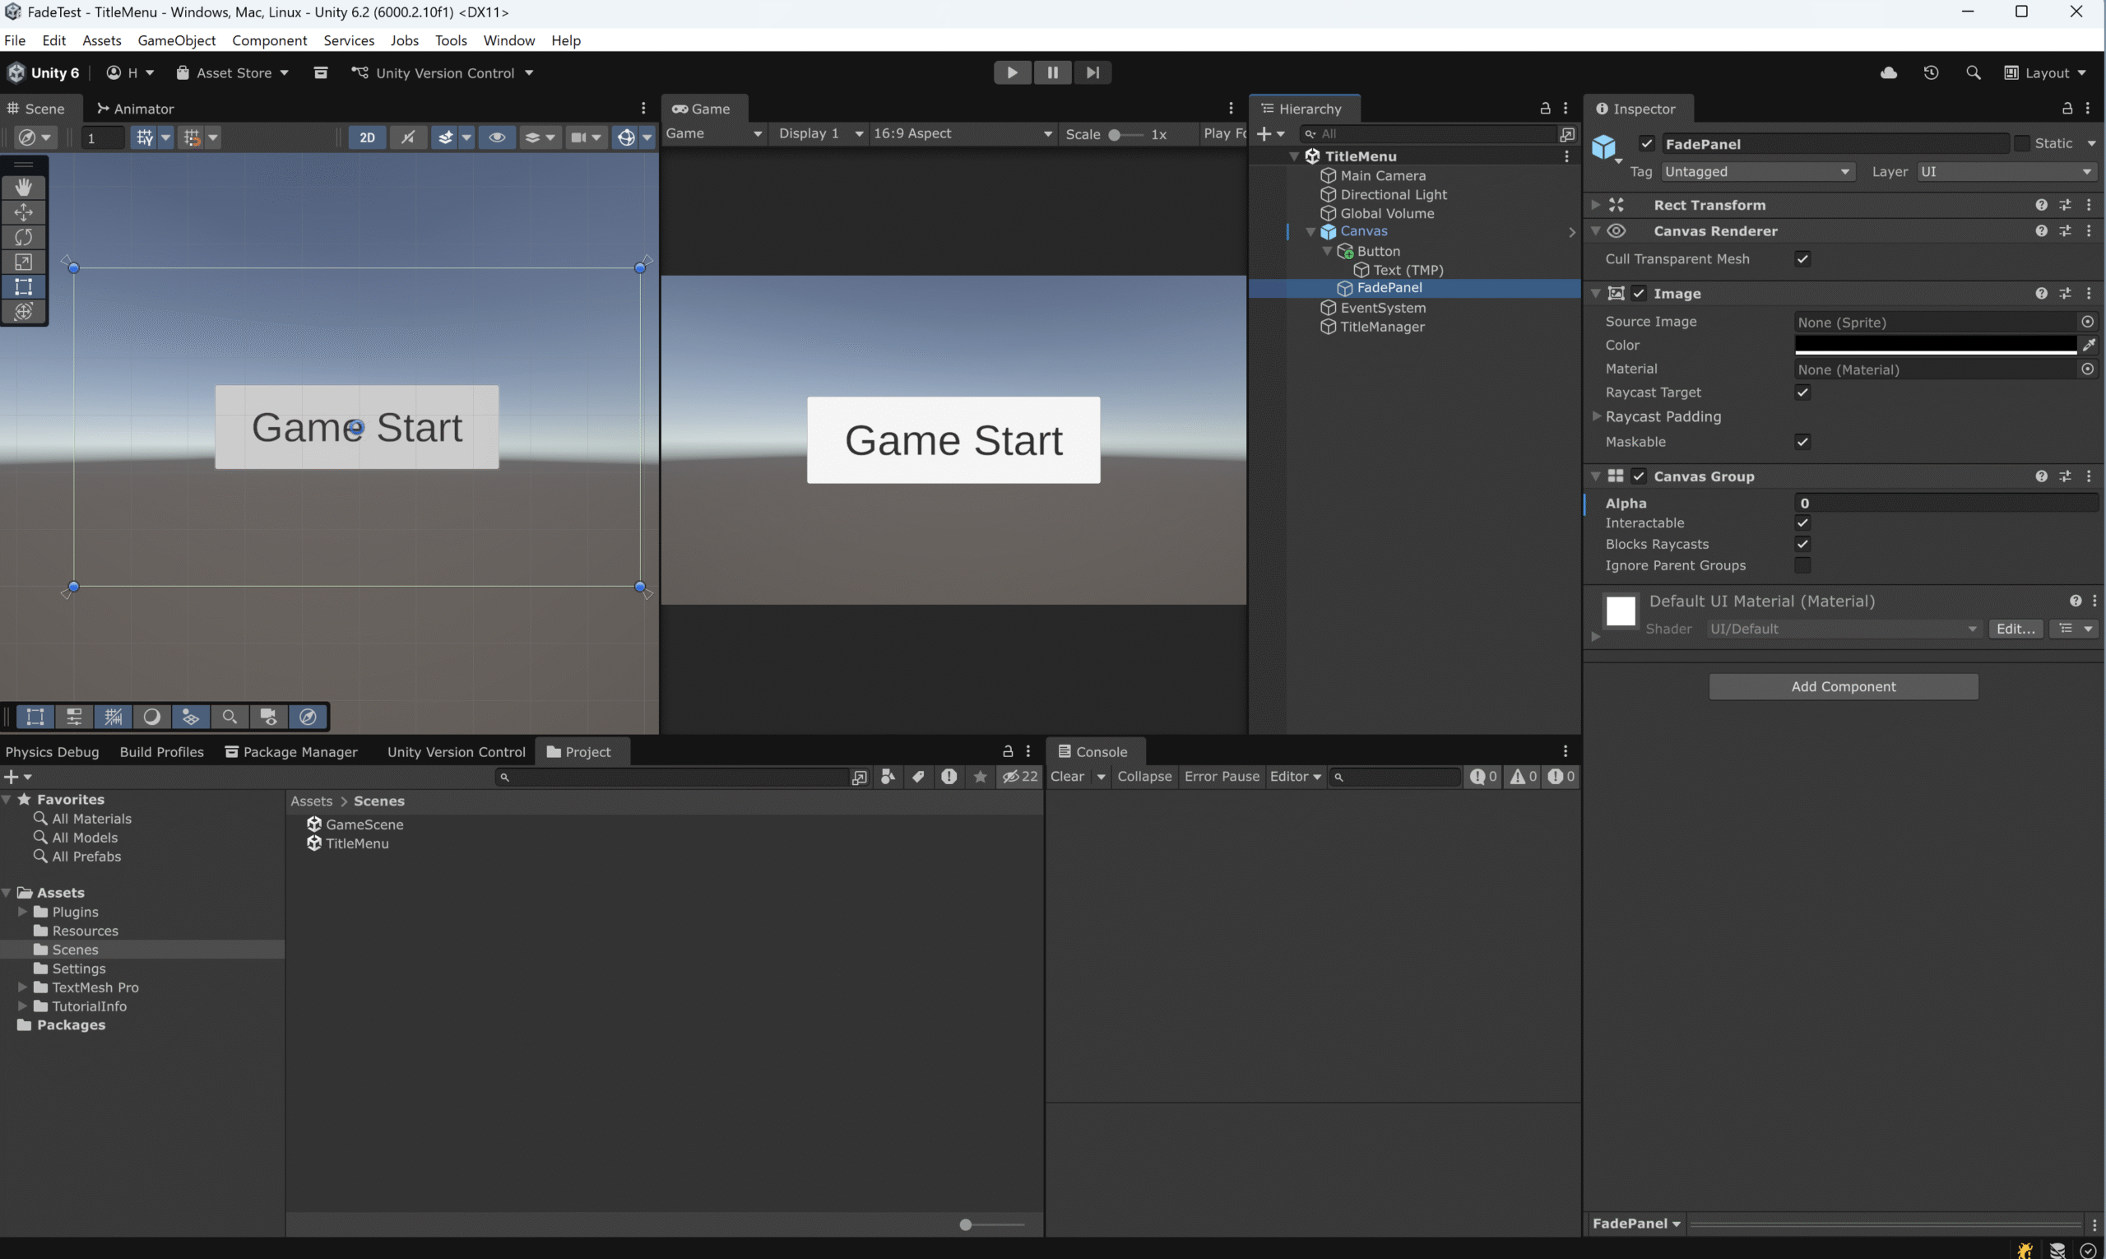Select the Rotate tool in Scene toolbar
Viewport: 2106px width, 1259px height.
point(24,237)
